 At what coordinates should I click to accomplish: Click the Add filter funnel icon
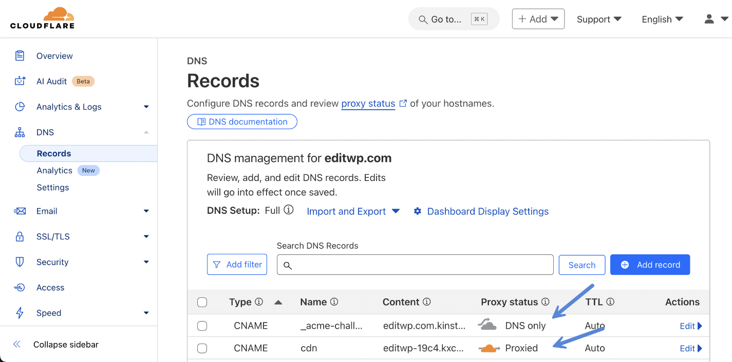[216, 264]
